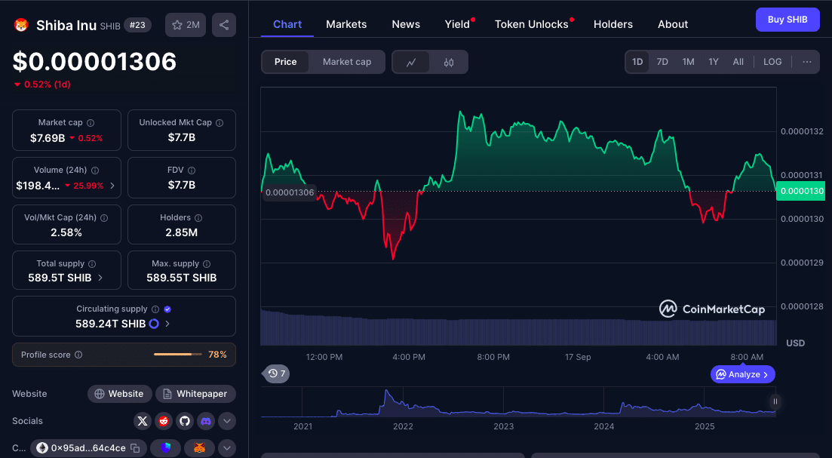Viewport: 832px width, 458px height.
Task: Open the Whitepaper link
Action: (195, 394)
